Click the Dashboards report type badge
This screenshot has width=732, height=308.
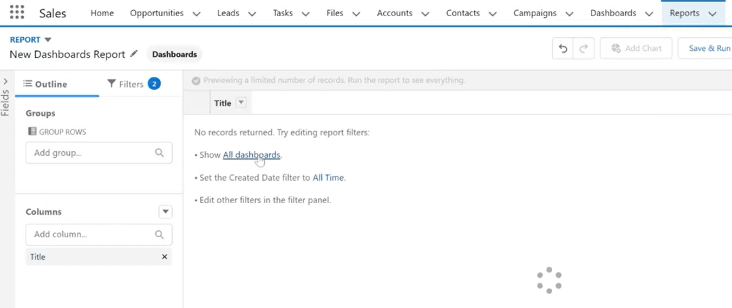174,54
